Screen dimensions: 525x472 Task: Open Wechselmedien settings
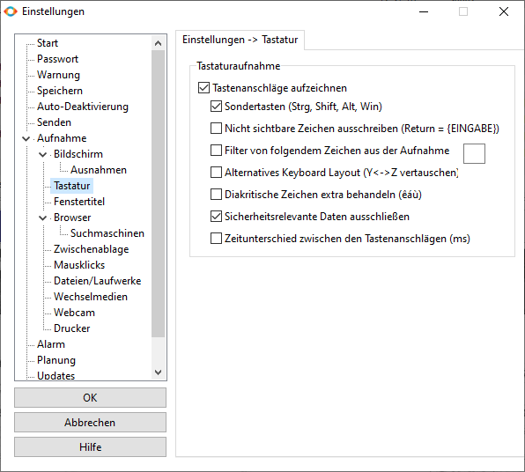click(91, 297)
